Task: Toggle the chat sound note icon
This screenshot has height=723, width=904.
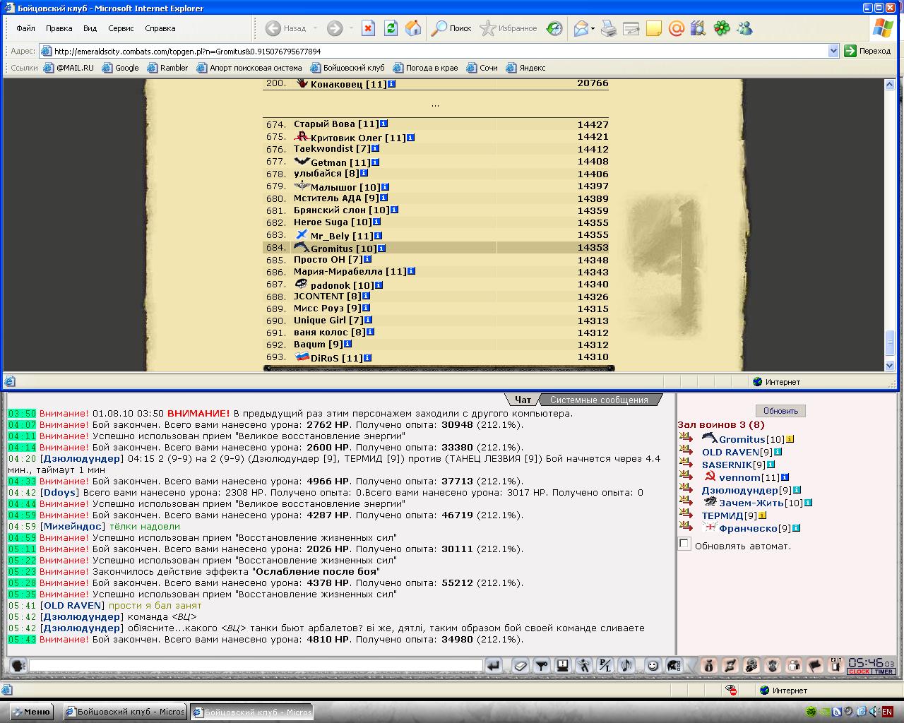Action: [626, 665]
